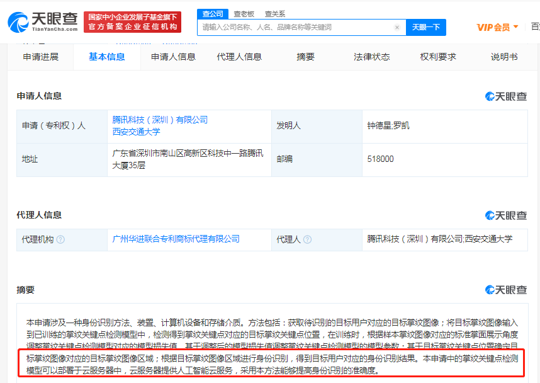Image resolution: width=540 pixels, height=383 pixels.
Task: Click the 天眼一下 search button
Action: tap(426, 27)
